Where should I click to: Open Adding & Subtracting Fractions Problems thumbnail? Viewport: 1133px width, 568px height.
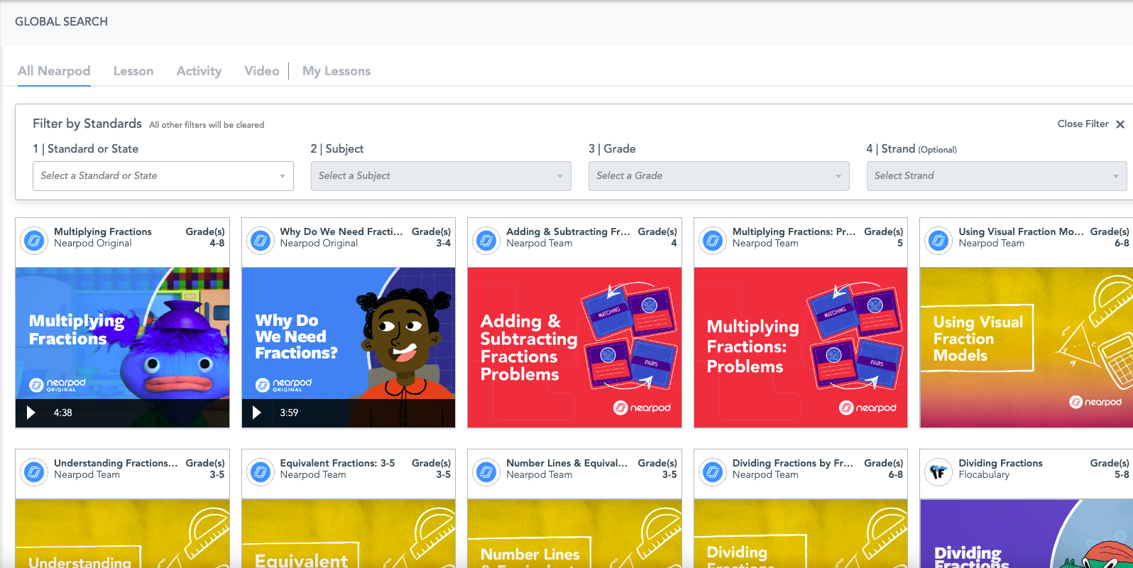tap(574, 347)
